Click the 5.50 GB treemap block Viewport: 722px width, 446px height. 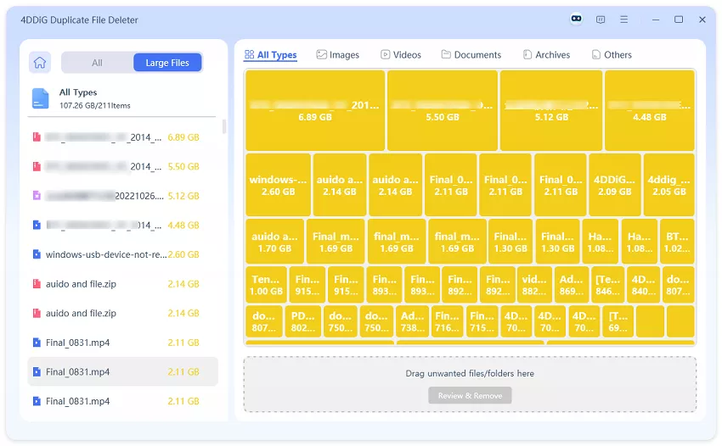443,110
